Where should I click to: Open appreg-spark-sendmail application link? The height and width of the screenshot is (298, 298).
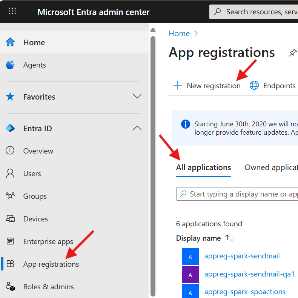click(x=242, y=256)
